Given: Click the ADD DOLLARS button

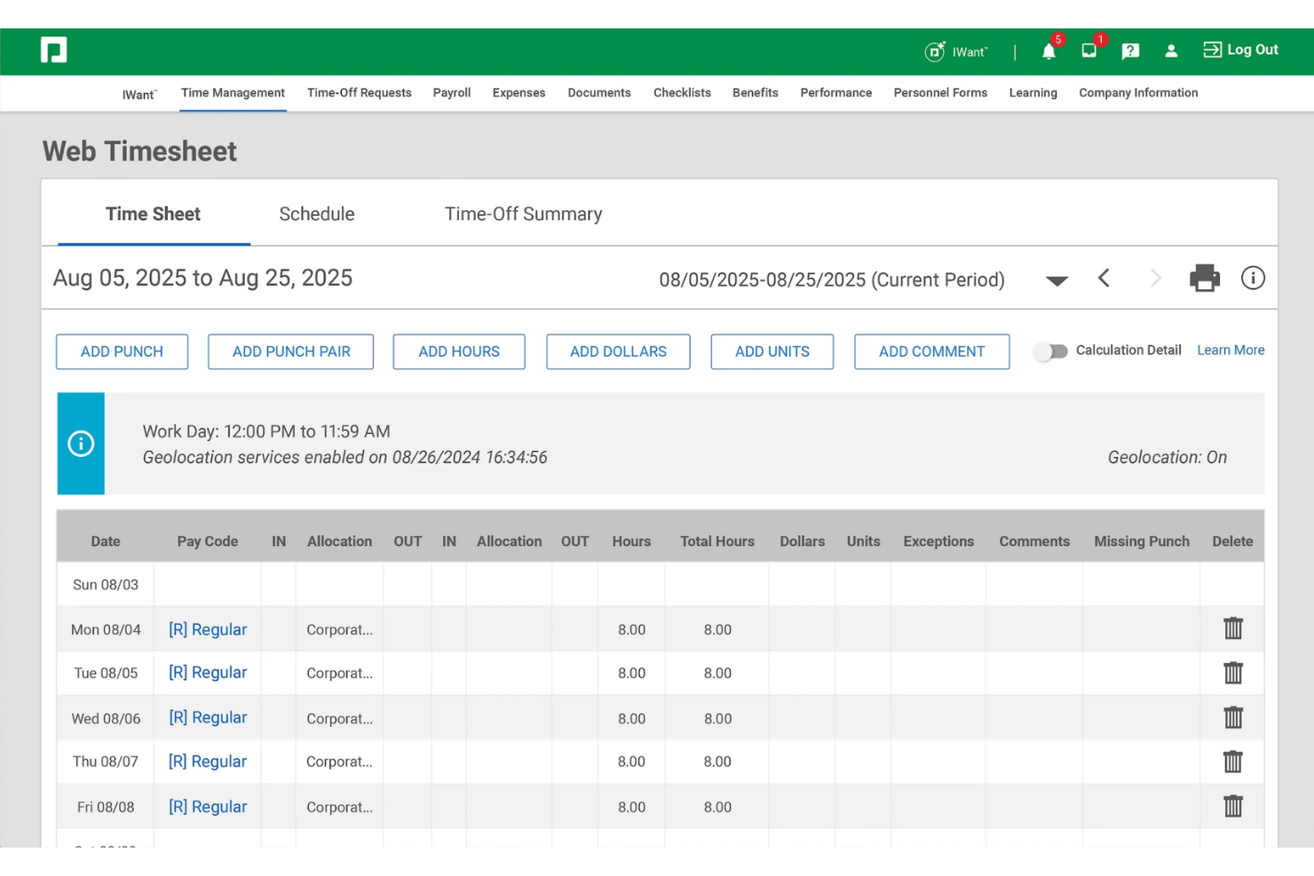Looking at the screenshot, I should pos(618,351).
